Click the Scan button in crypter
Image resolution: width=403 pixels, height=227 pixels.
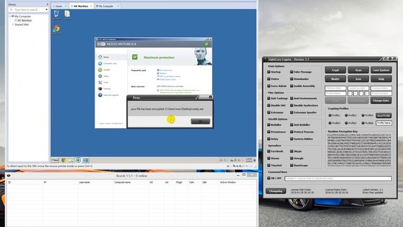358,70
